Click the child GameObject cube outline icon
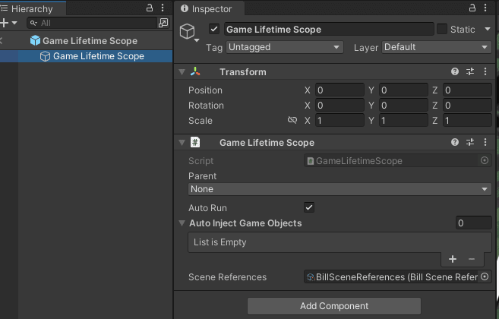 pos(45,56)
